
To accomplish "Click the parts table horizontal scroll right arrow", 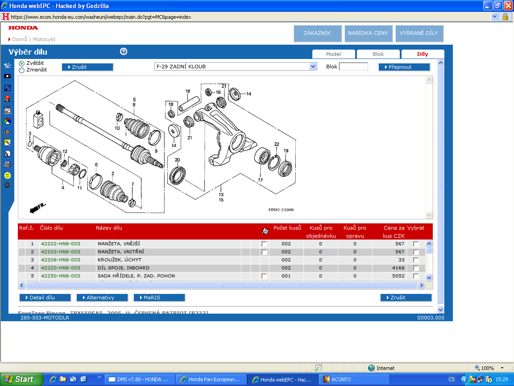I will click(422, 285).
